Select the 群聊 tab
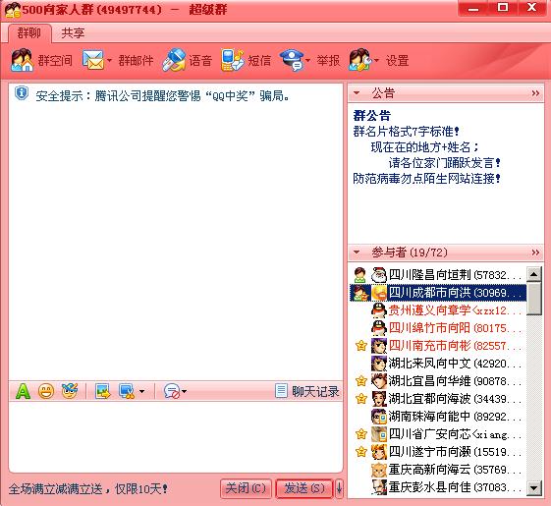Screen dimensions: 551x506 pos(29,33)
